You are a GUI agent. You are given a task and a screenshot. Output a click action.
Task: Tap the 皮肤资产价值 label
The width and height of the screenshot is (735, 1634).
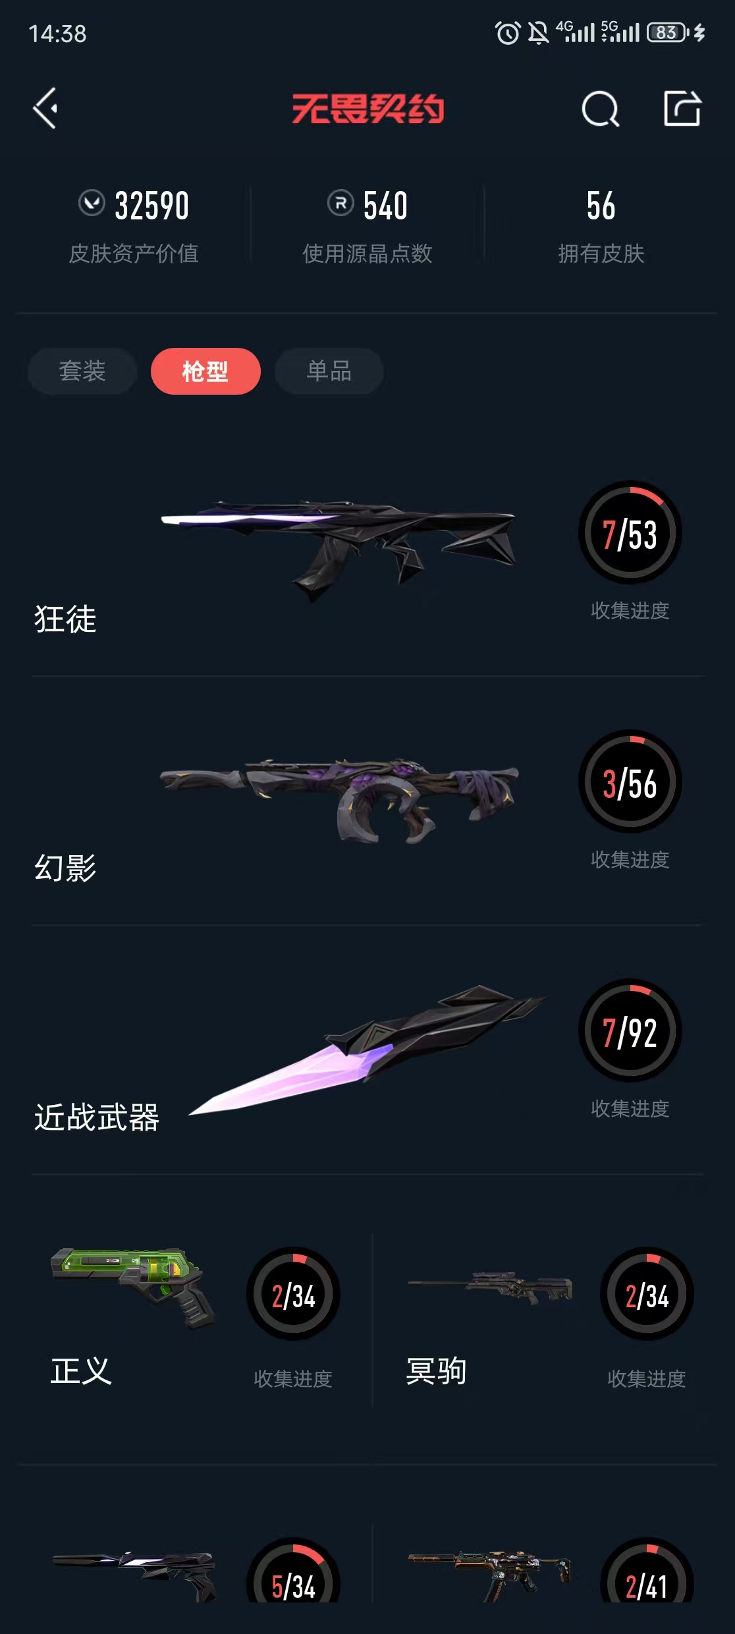coord(134,254)
